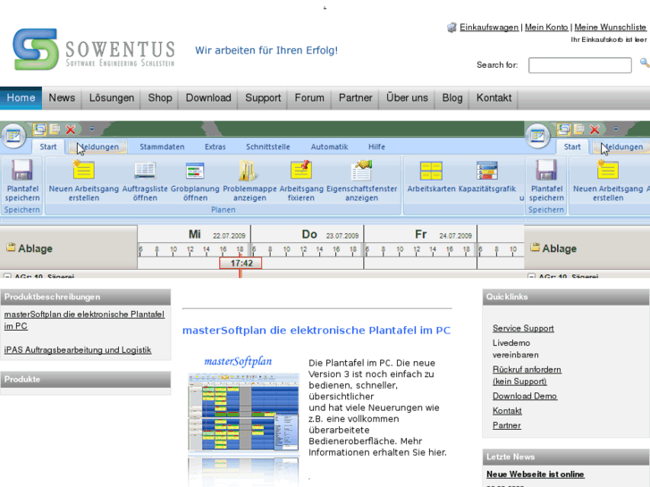
Task: Click the Sowentus logo
Action: coord(94,49)
